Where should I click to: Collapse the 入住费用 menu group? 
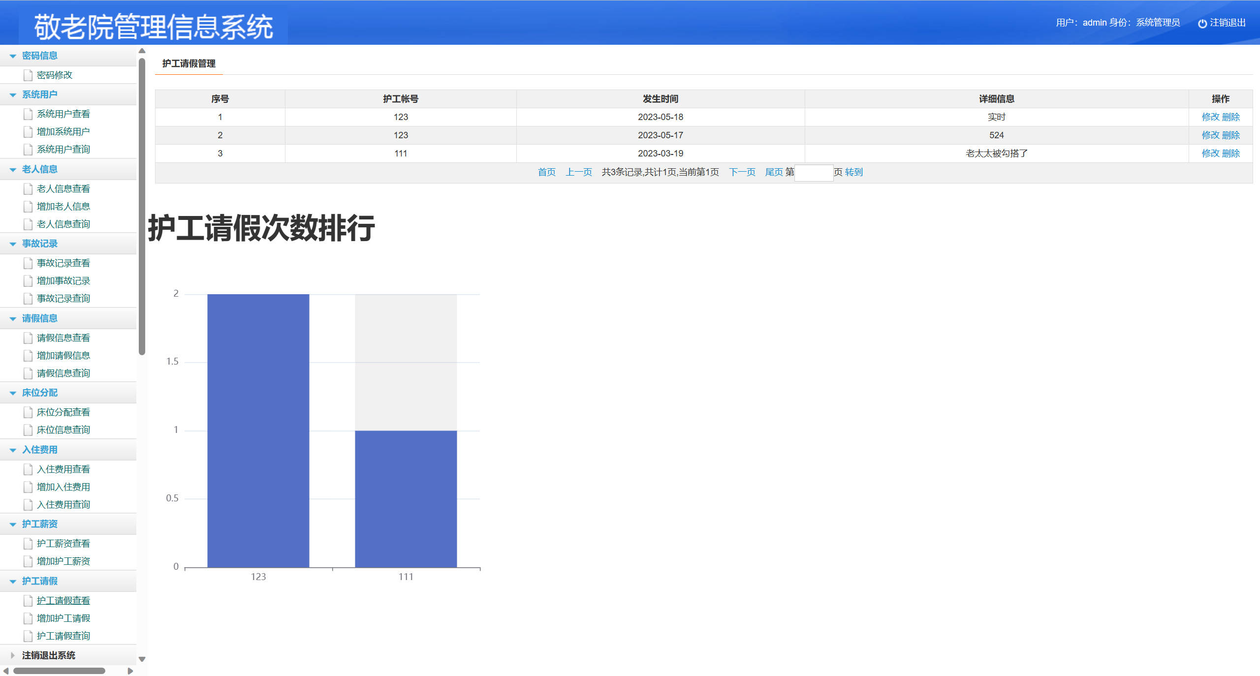point(13,450)
